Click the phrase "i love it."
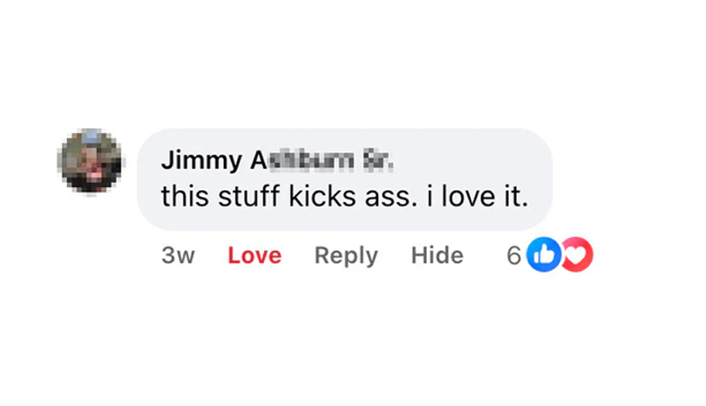 point(477,196)
